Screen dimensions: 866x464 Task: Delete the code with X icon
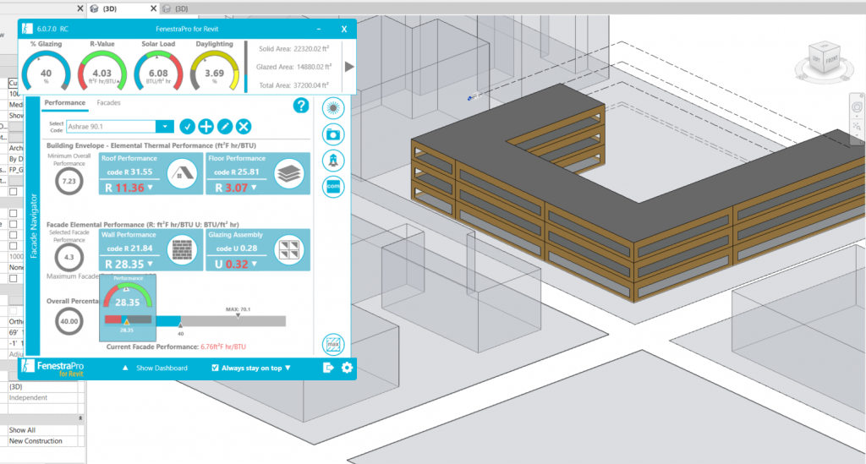(244, 126)
